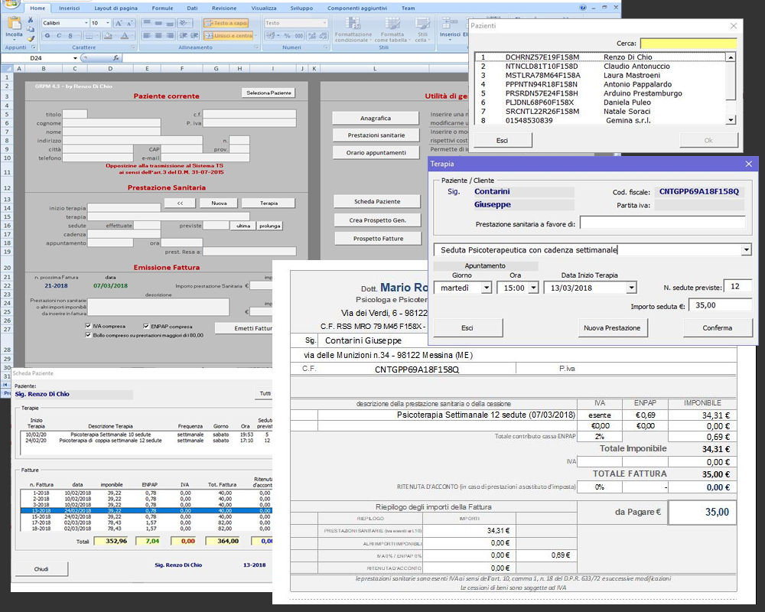
Task: Click Nuova Prestazione in Terapia dialog
Action: coord(612,328)
